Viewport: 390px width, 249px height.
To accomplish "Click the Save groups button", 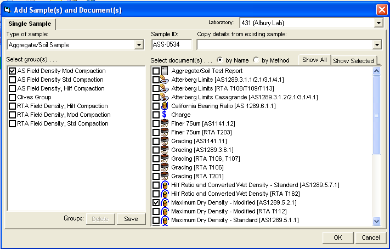I will point(131,219).
